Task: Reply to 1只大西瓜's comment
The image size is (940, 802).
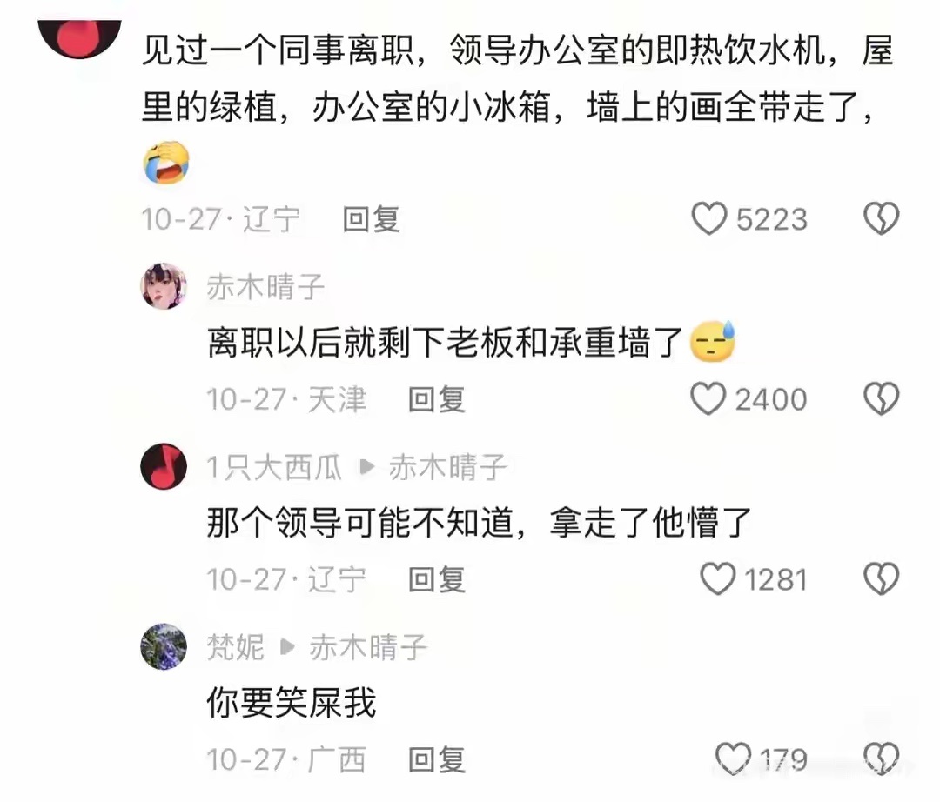Action: click(436, 580)
